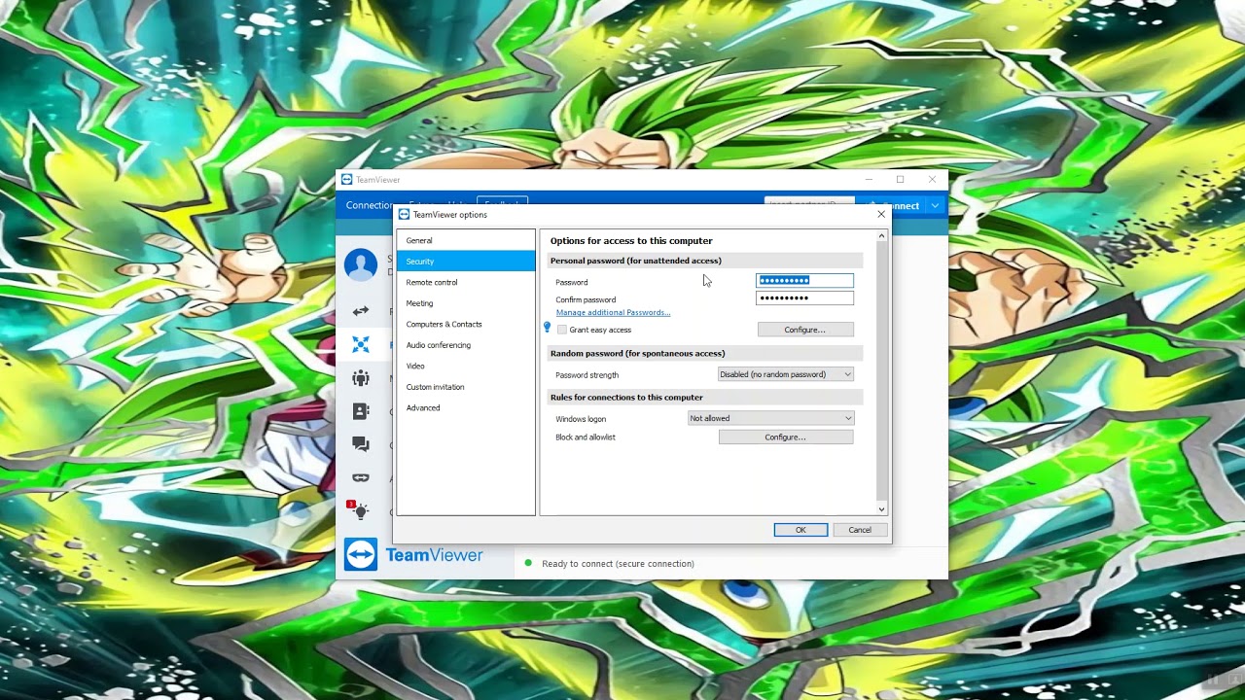Select the Security options category
The height and width of the screenshot is (700, 1245).
[466, 262]
